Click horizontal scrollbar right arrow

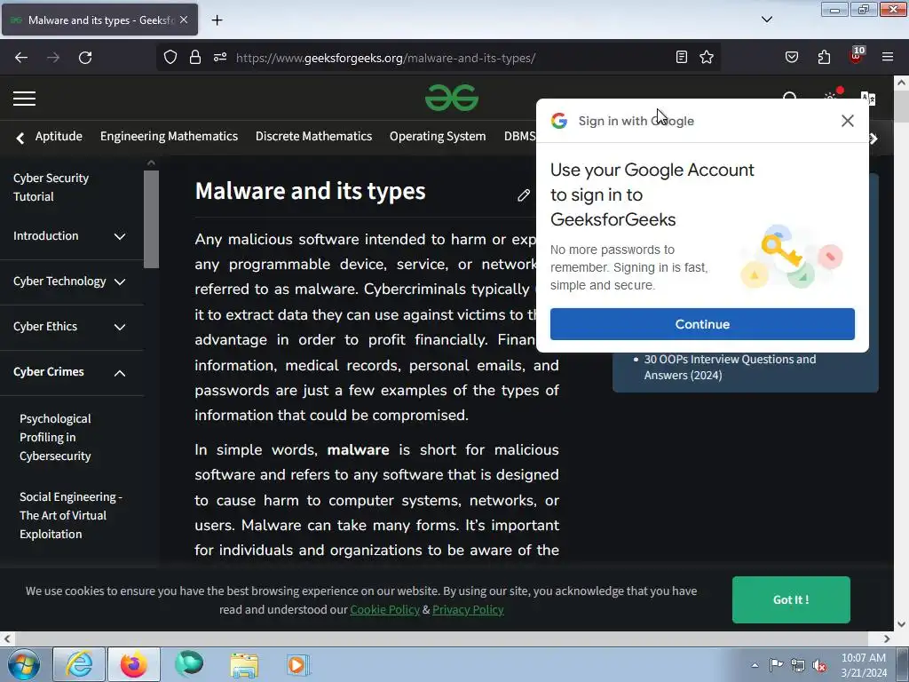[887, 638]
